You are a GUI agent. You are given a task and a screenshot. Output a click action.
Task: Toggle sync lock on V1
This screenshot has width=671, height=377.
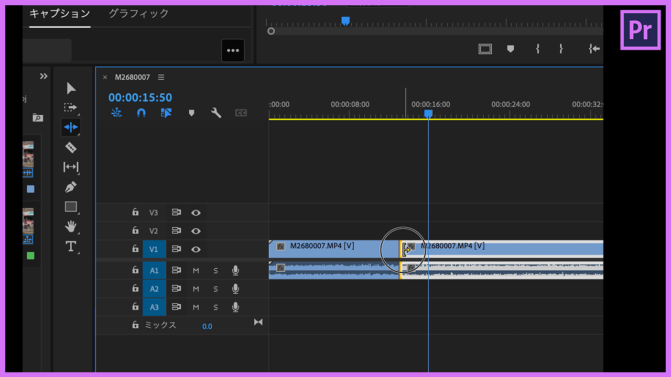point(176,249)
